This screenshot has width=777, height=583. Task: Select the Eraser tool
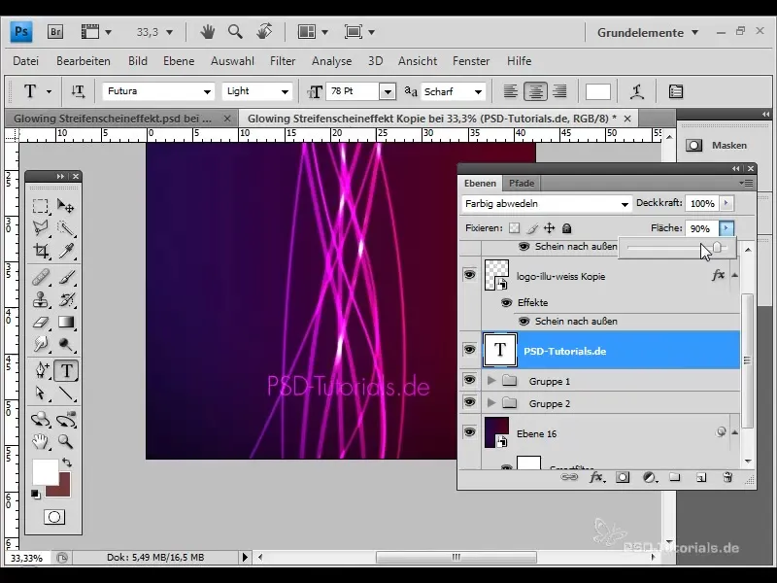(41, 323)
